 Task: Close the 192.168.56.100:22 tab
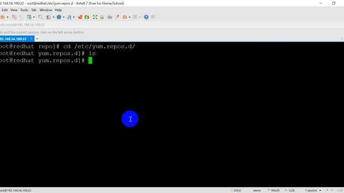[32, 39]
